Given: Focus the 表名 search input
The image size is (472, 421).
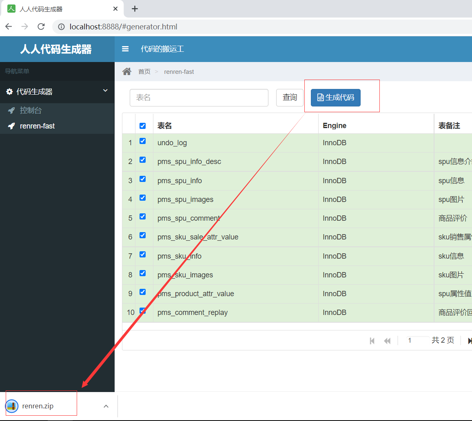Looking at the screenshot, I should (199, 97).
